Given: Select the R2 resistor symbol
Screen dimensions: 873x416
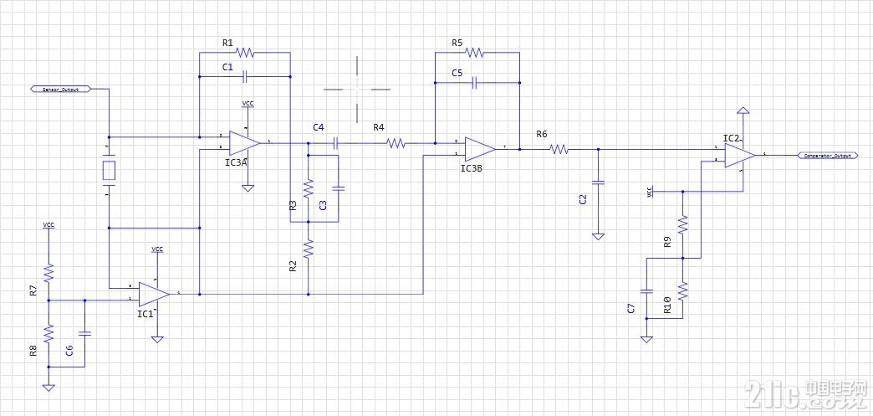Looking at the screenshot, I should pyautogui.click(x=308, y=249).
